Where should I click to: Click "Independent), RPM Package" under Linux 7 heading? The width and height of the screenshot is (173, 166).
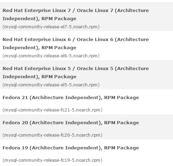[39, 19]
